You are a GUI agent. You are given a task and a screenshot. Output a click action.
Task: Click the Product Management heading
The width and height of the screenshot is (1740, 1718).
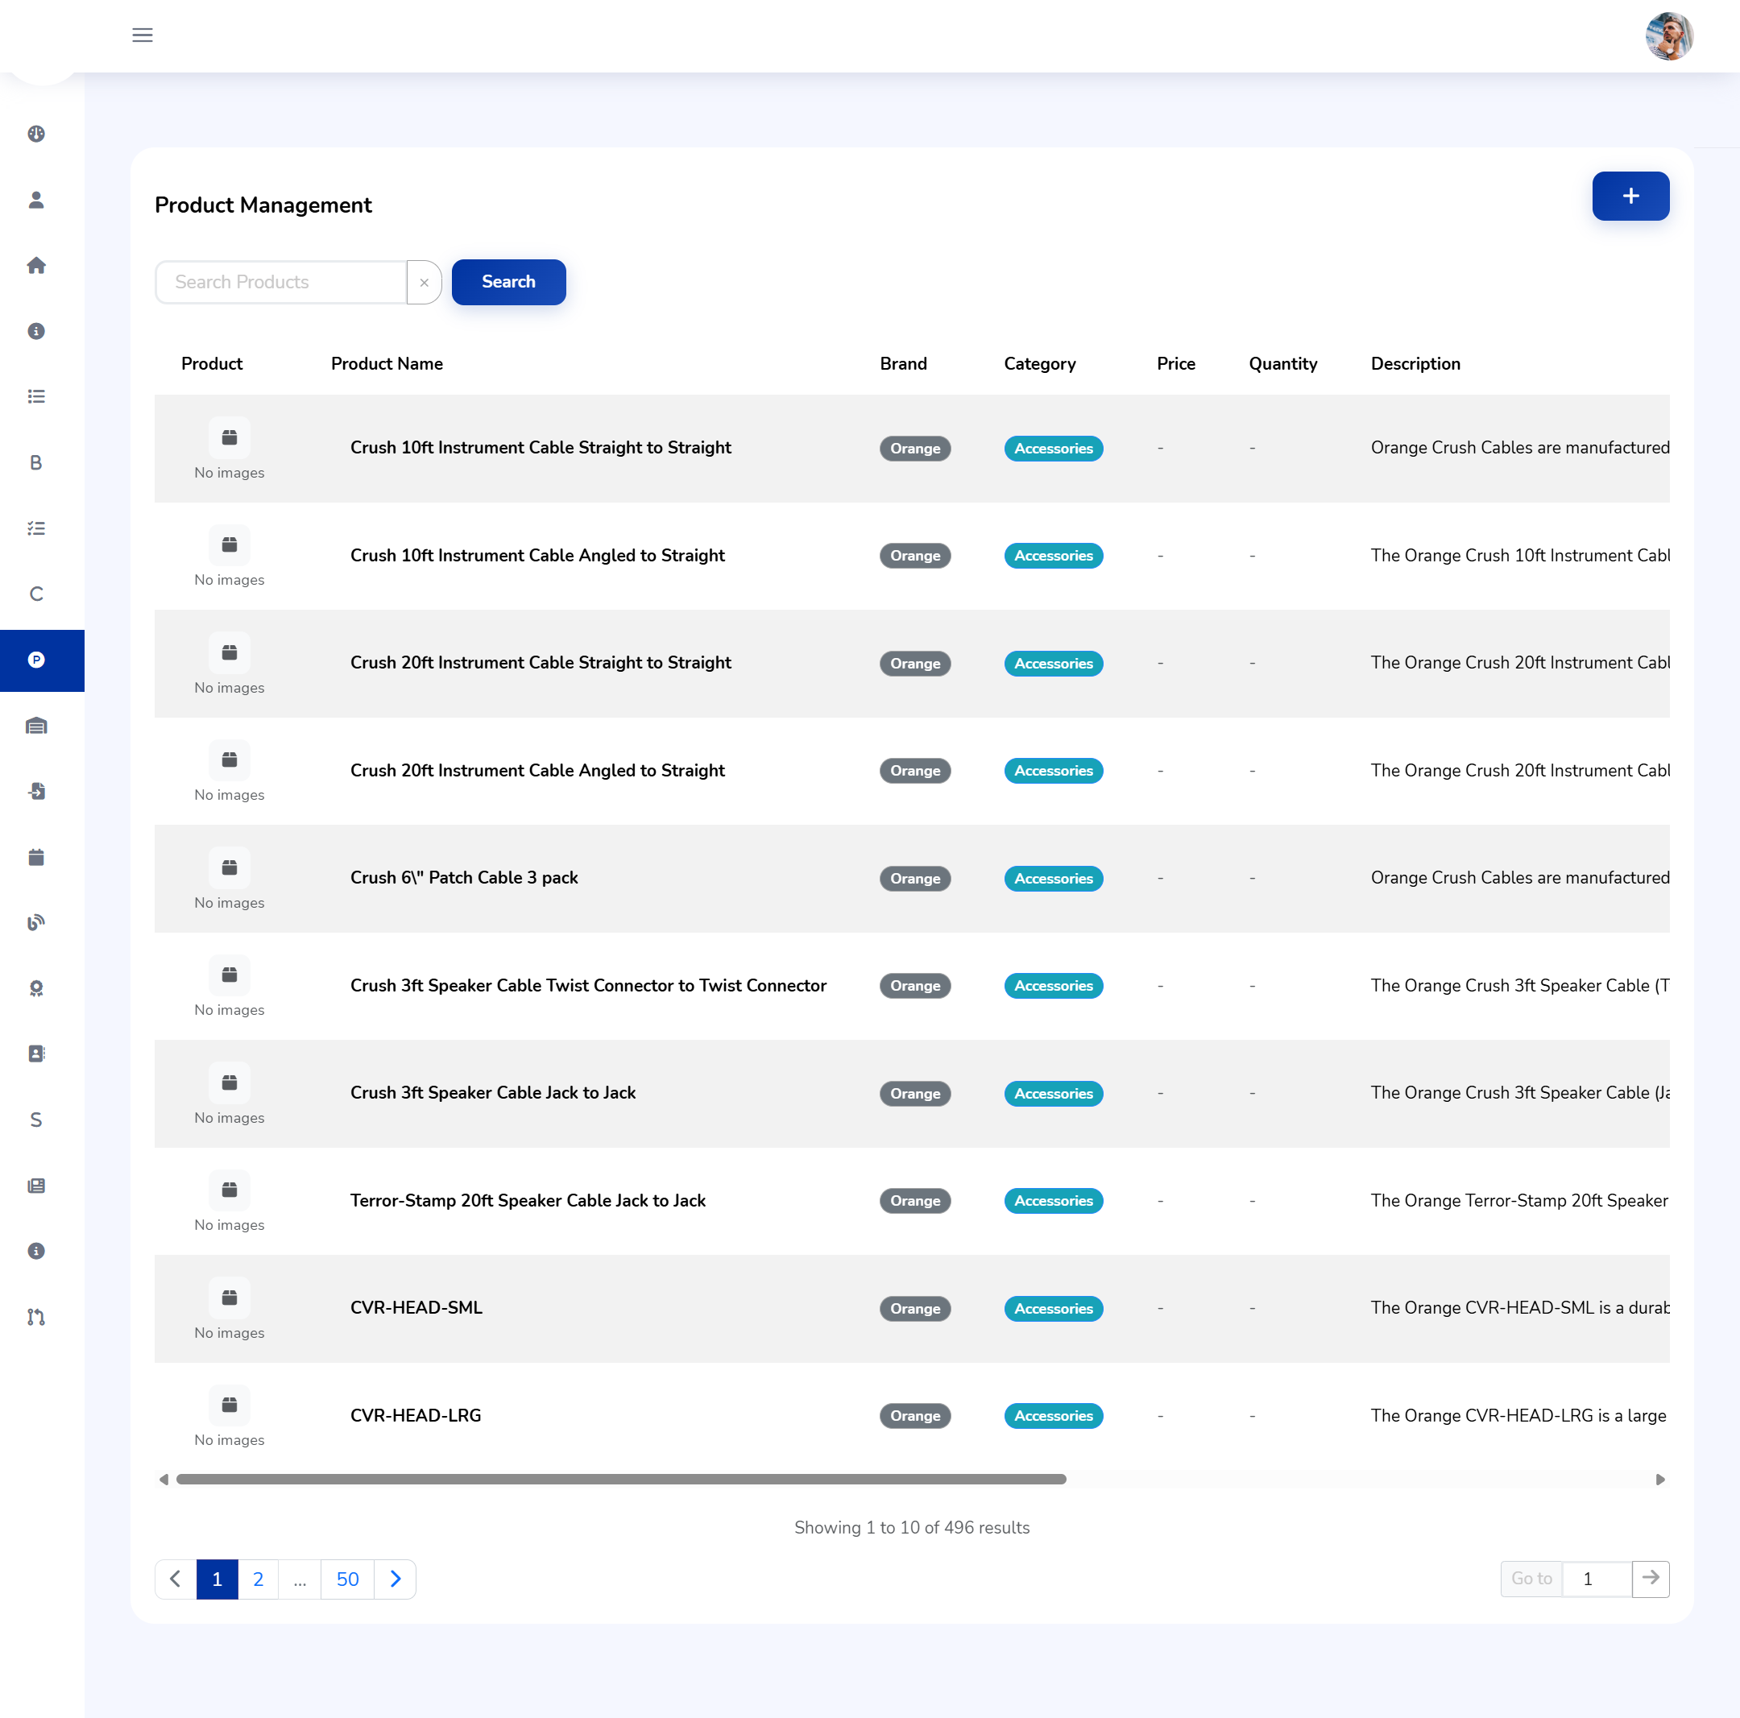pos(263,205)
